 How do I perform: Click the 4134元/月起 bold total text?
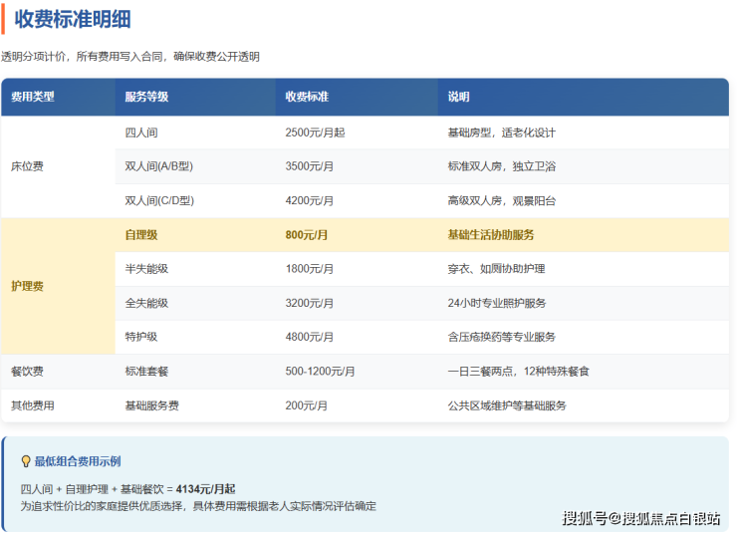(x=205, y=489)
